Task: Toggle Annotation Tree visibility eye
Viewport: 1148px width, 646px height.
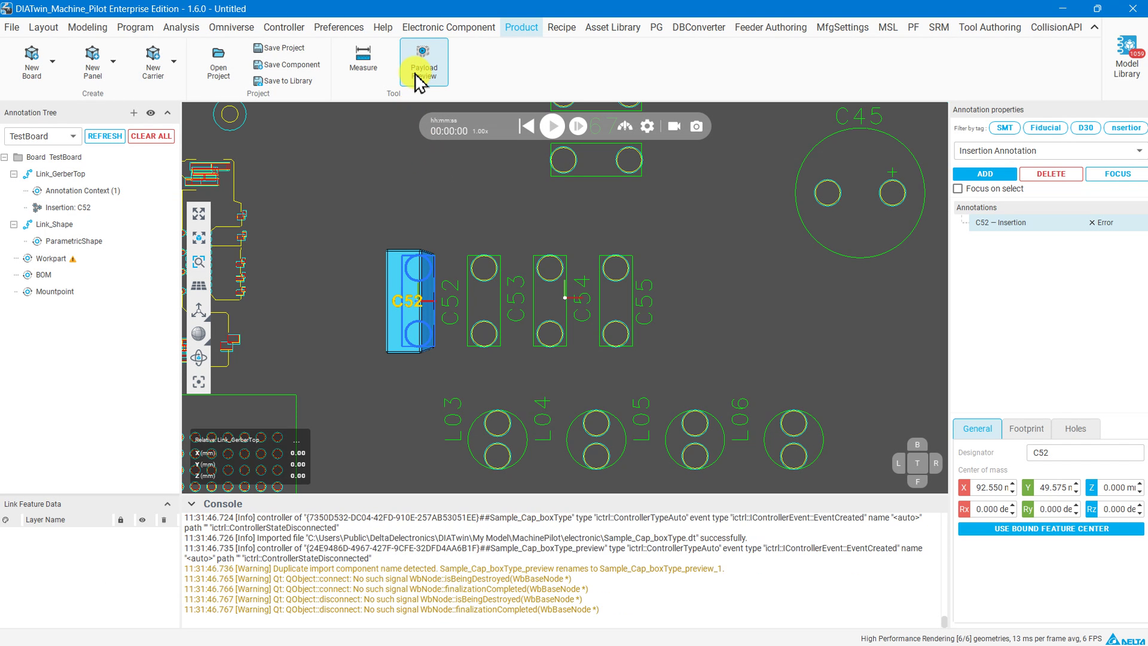Action: (x=151, y=113)
